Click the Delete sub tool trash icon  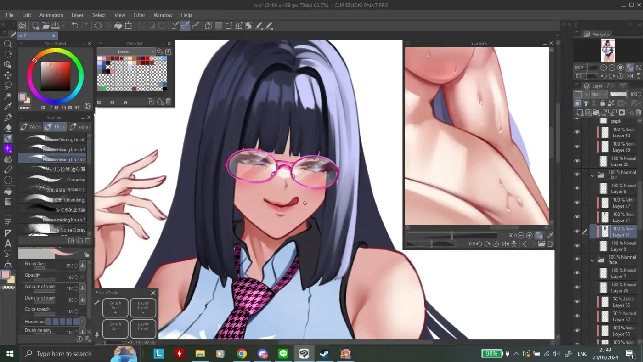pos(88,240)
